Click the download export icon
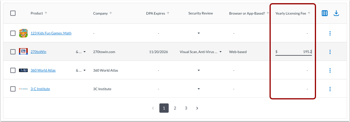The height and width of the screenshot is (122, 350). click(x=336, y=13)
